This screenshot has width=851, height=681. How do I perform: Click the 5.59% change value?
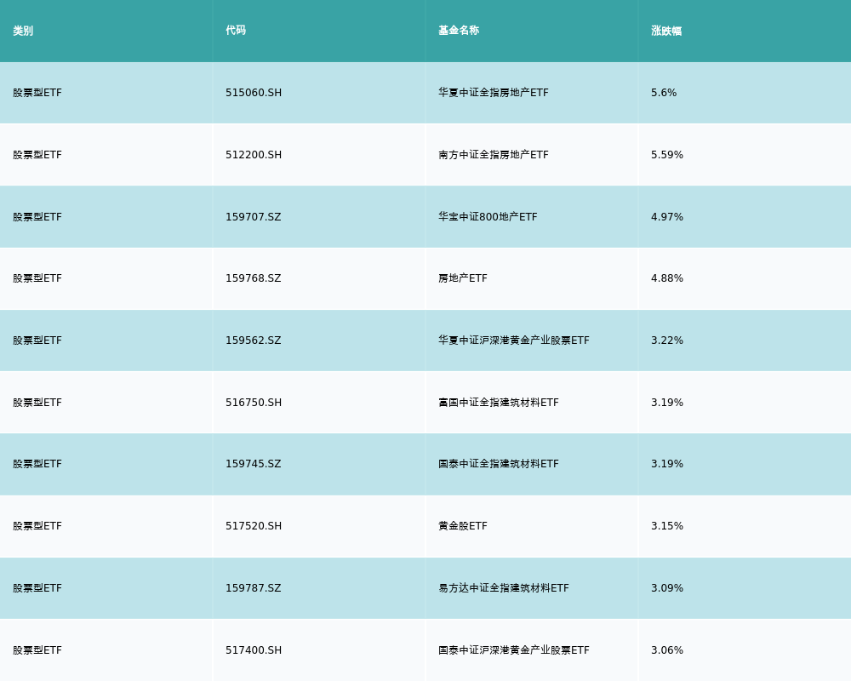pos(667,155)
